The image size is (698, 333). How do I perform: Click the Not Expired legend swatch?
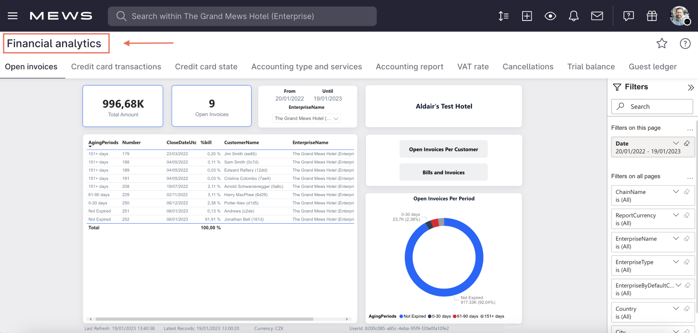click(401, 316)
